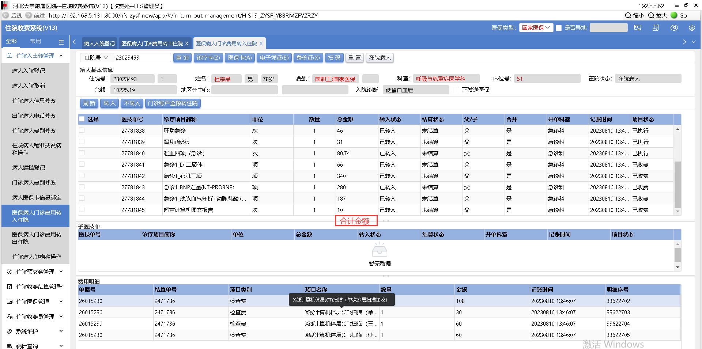Click the 查询 search button
The width and height of the screenshot is (702, 349).
182,58
